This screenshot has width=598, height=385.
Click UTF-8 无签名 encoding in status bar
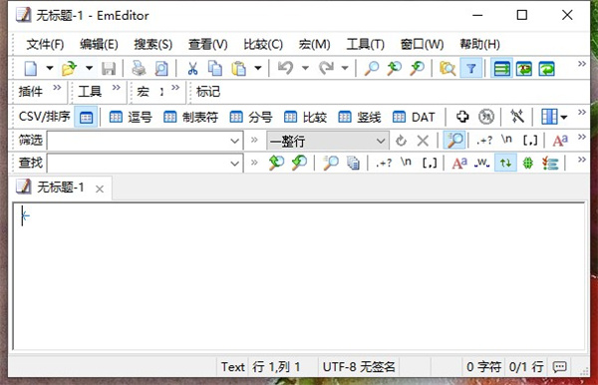coord(359,367)
